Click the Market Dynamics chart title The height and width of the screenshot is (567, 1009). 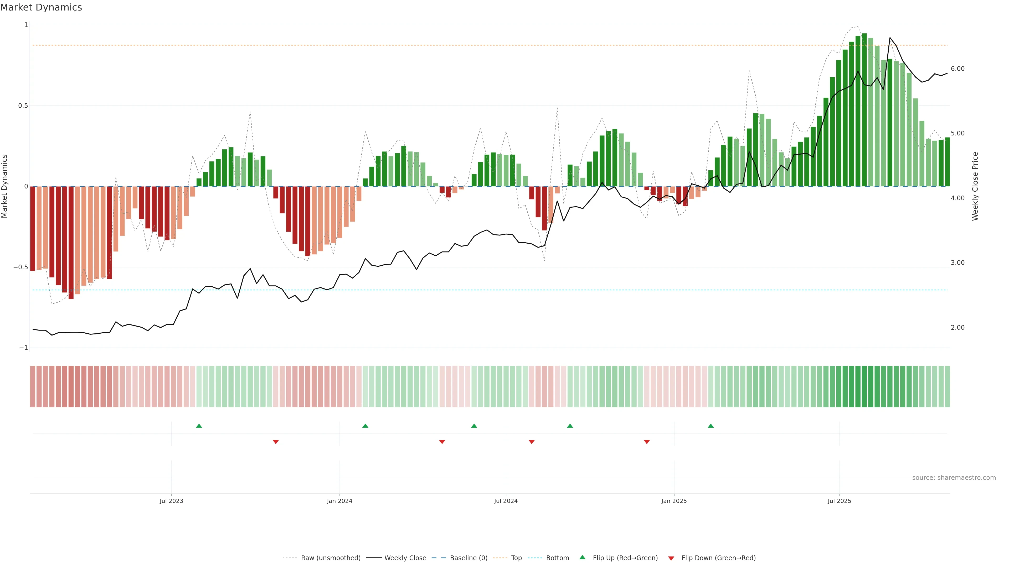41,7
